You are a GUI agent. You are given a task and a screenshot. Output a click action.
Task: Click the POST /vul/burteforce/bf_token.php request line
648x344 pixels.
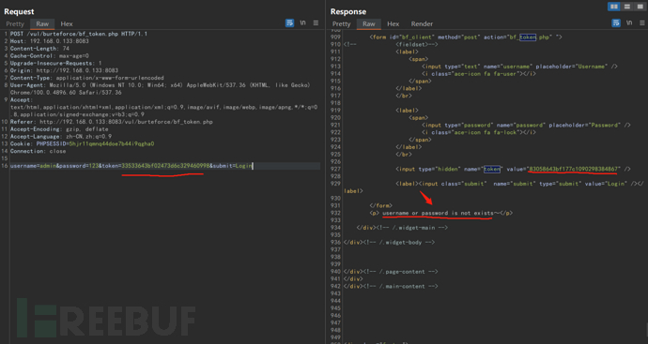79,34
